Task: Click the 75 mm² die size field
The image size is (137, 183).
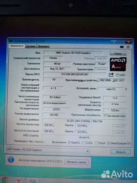Action: [x=101, y=64]
